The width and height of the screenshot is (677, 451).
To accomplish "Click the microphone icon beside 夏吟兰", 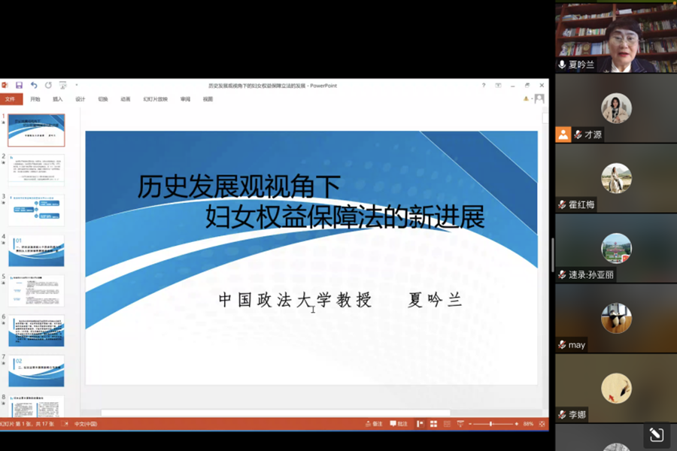I will coord(562,65).
